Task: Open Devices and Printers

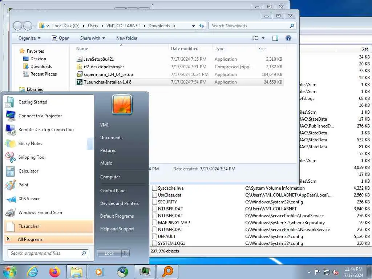Action: [119, 203]
